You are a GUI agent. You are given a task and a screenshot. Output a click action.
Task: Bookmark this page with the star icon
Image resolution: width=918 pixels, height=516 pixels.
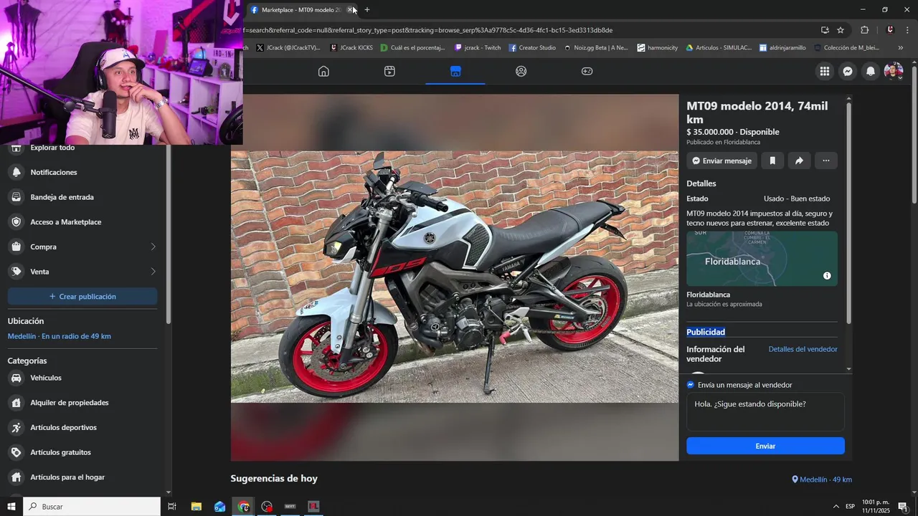(841, 30)
